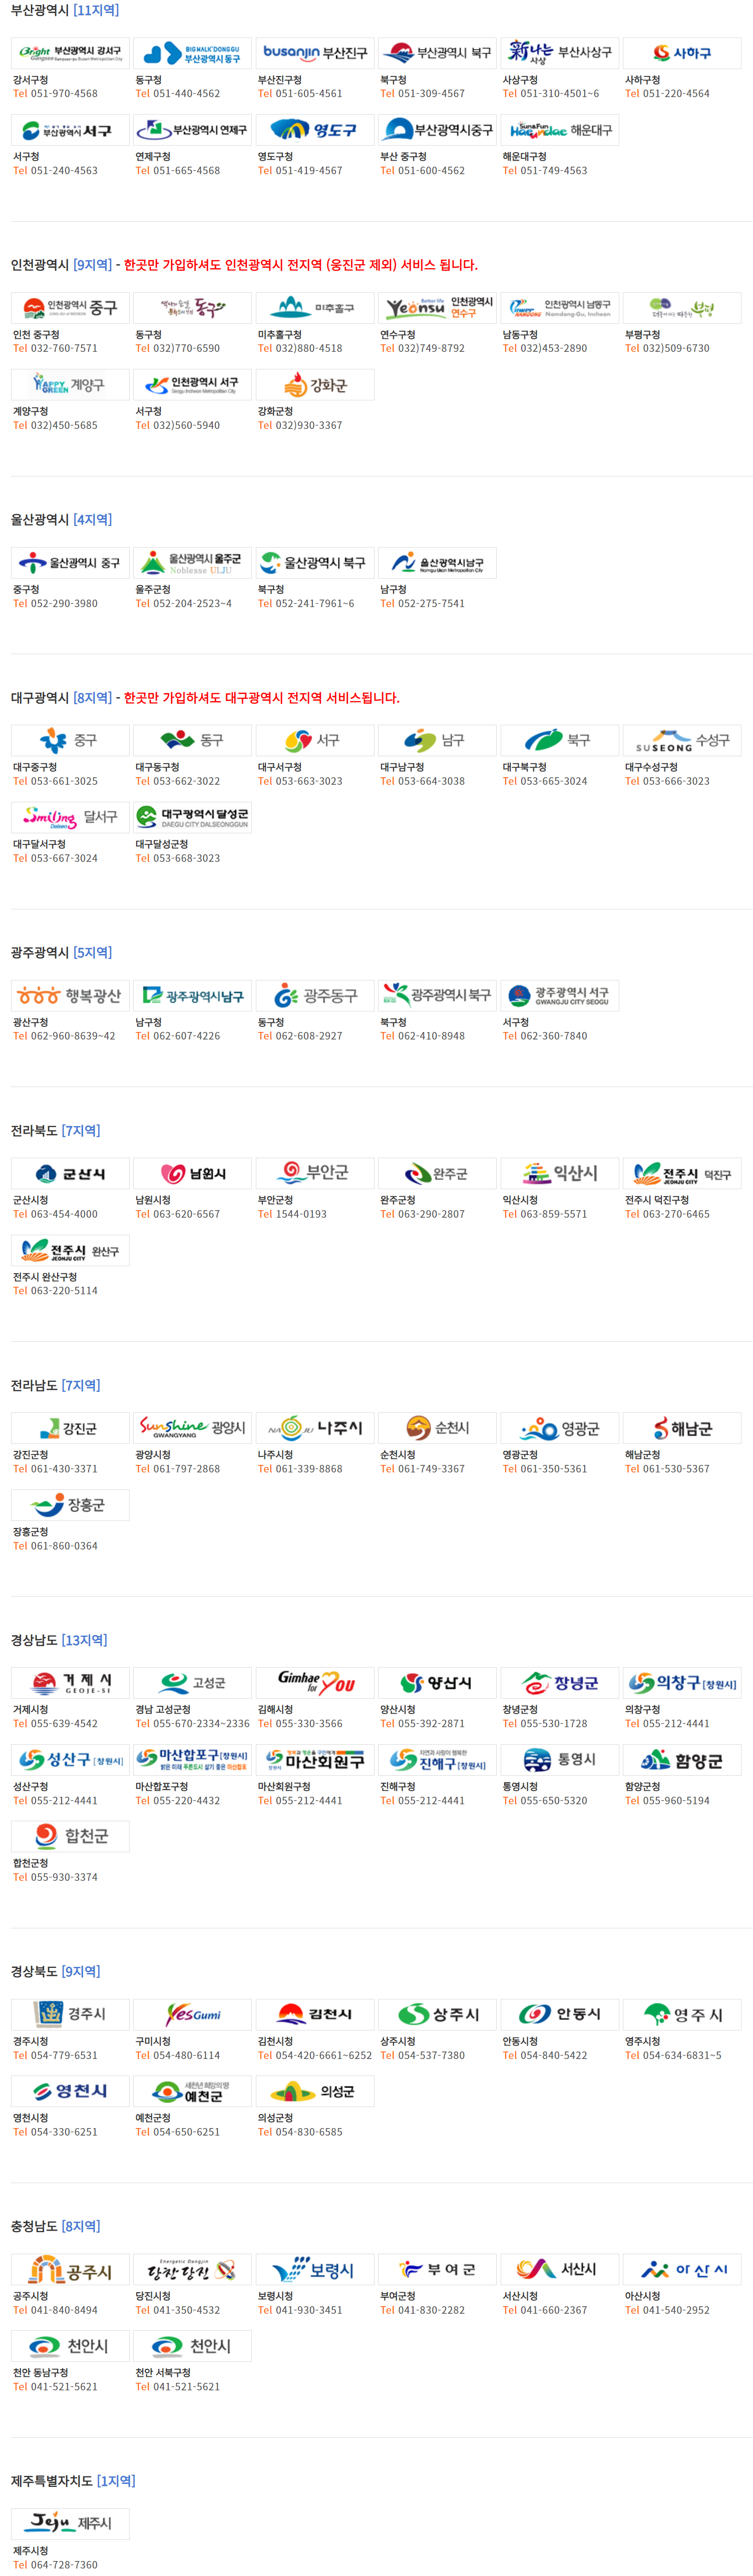Viewport: 753px width, 2576px height.
Task: Select the Suseong 수성구 logo
Action: (682, 741)
